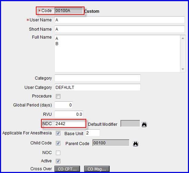Viewport: 189px width, 173px height.
Task: Open Parent Code search binoculars icon
Action: (136, 144)
